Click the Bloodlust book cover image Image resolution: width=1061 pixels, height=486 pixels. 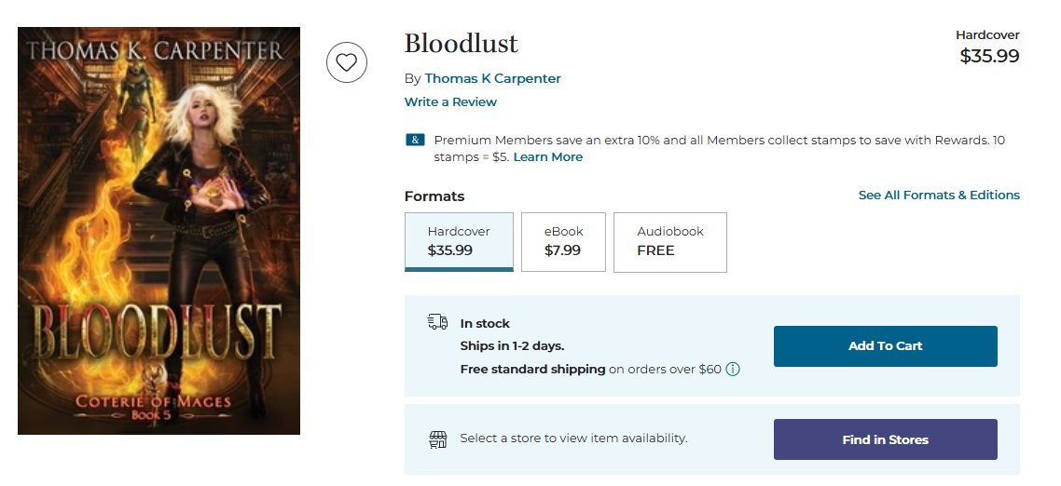pos(159,231)
